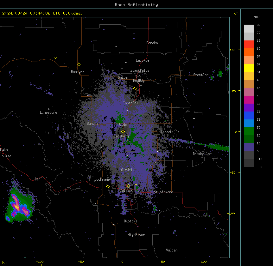Click the magenta 42 dBZ legend swatch
Image resolution: width=273 pixels, height=266 pixels.
tap(249, 100)
